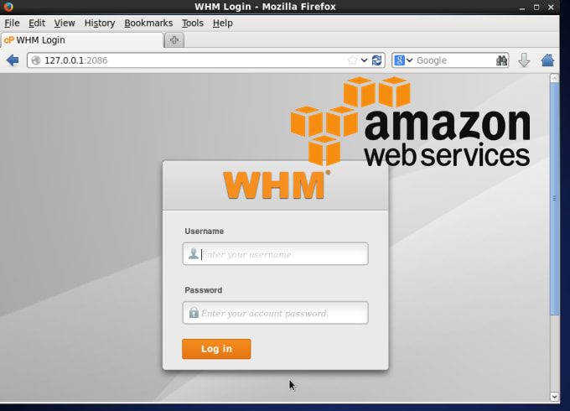Close the Firefox window
Viewport: 570px width, 411px height.
(x=551, y=7)
